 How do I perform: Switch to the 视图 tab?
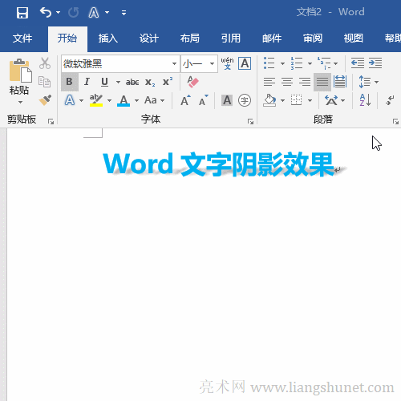click(354, 38)
